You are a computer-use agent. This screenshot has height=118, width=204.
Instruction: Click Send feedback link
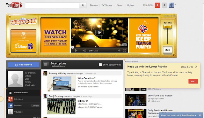(189, 115)
